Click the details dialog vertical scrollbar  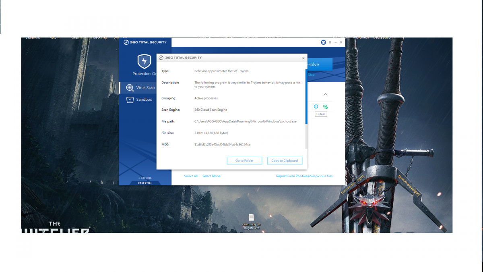(306, 97)
